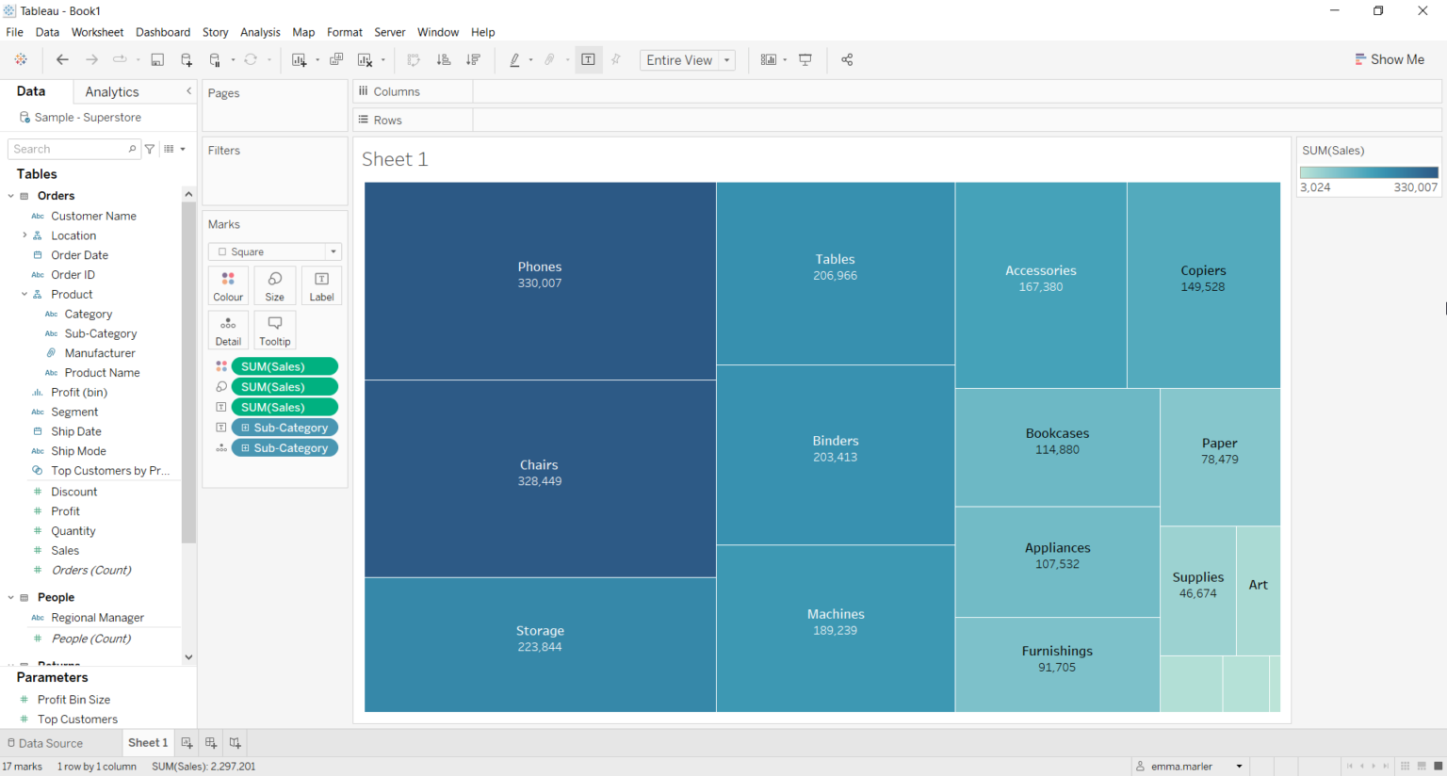The height and width of the screenshot is (776, 1447).
Task: Collapse the Orders table in Tables pane
Action: tap(9, 195)
